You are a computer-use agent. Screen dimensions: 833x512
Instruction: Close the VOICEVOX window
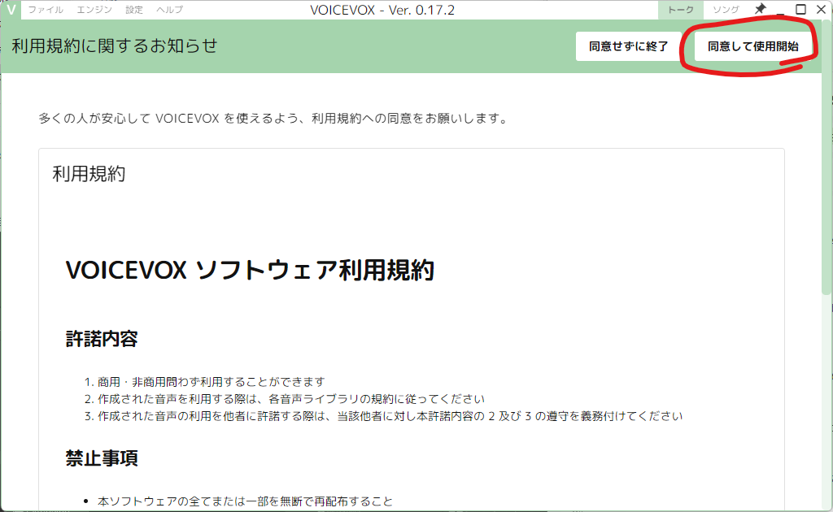[x=821, y=10]
